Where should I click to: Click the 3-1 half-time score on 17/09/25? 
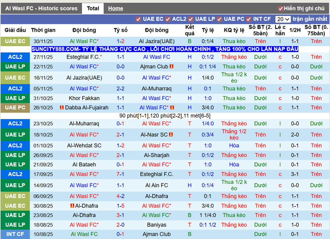295,174
